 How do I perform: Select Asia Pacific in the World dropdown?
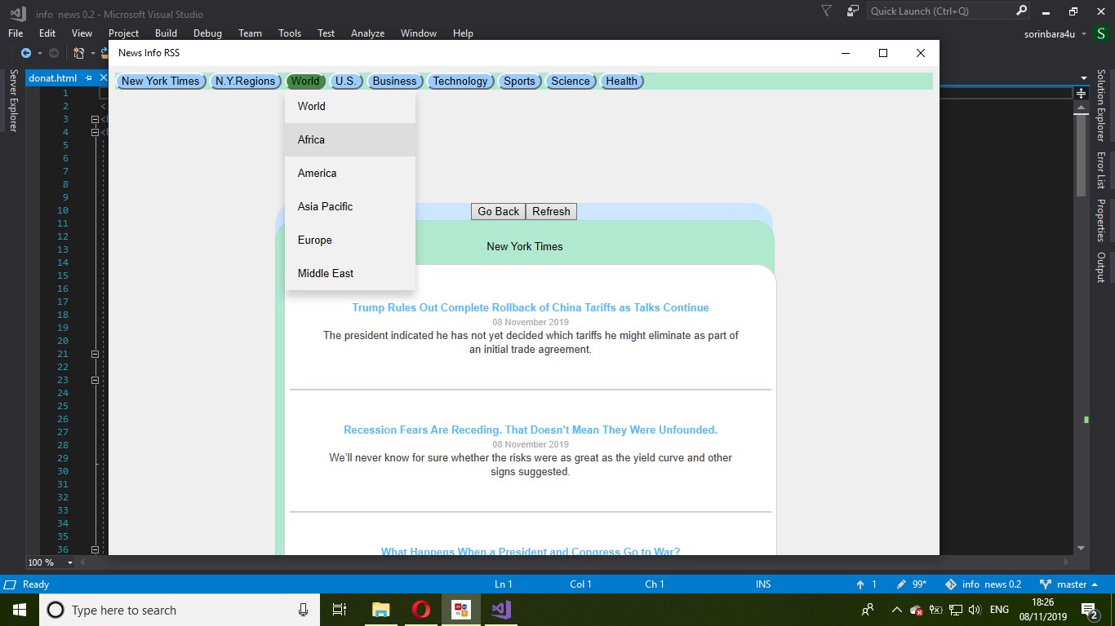tap(350, 206)
